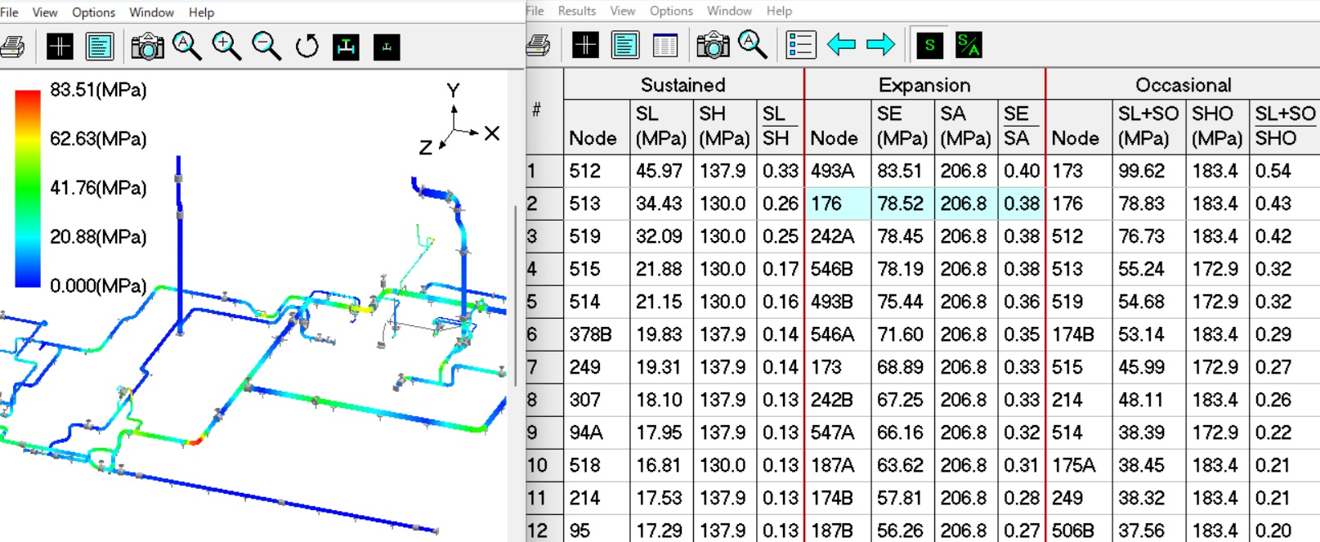Click the smaller green pipe symbol icon
This screenshot has width=1320, height=542.
tap(387, 47)
